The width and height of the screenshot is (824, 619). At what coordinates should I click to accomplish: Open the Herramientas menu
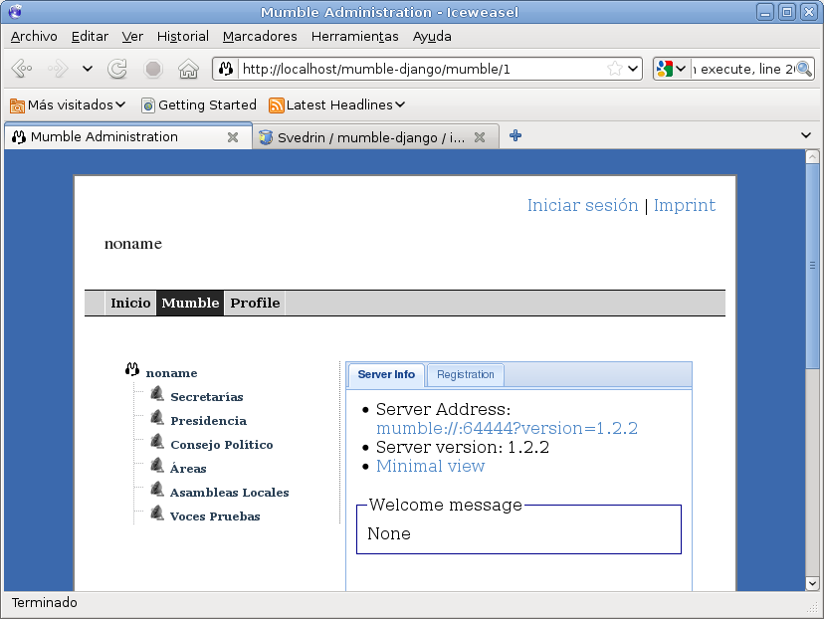click(x=354, y=36)
